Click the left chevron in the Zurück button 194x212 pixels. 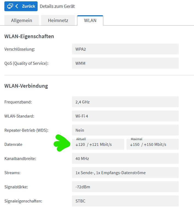coord(17,6)
